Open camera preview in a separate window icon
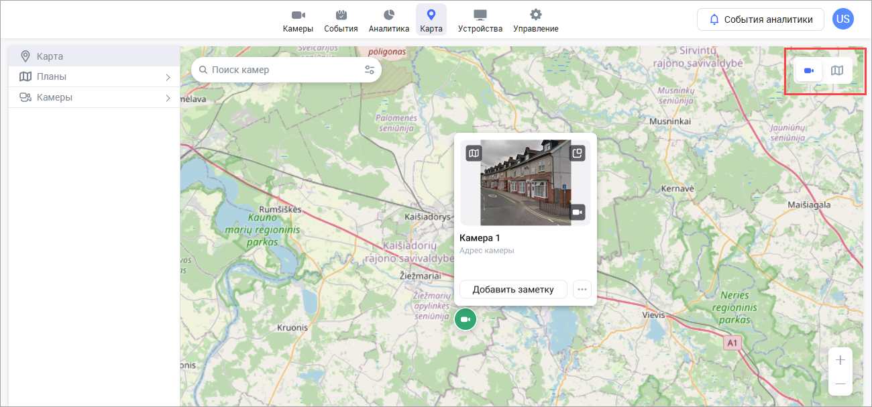 point(577,154)
